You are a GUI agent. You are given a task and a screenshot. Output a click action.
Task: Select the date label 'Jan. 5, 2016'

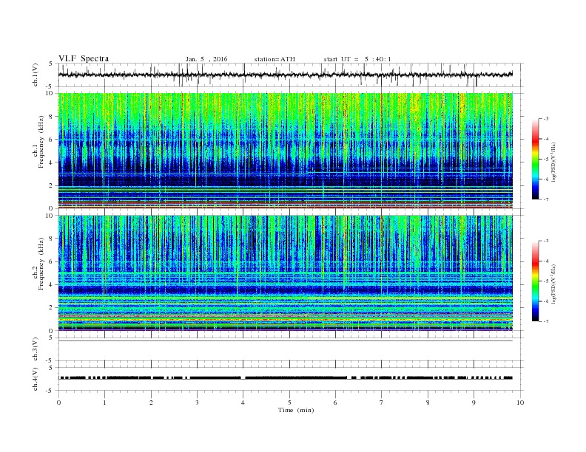coord(206,59)
